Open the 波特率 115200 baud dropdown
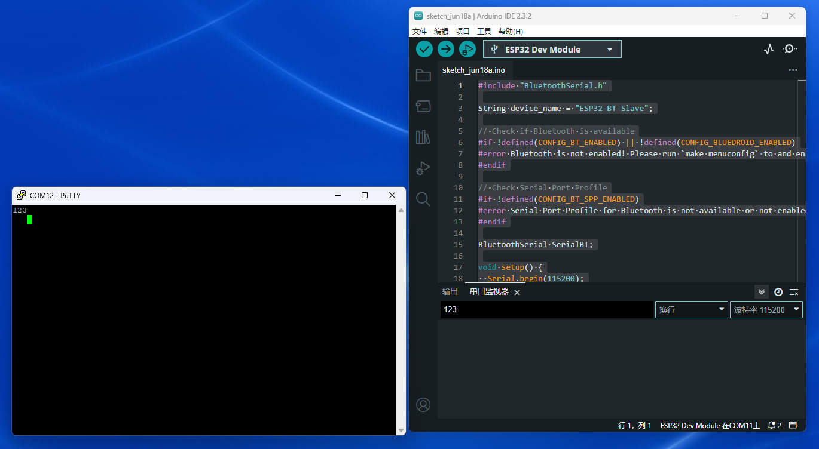 pyautogui.click(x=766, y=309)
